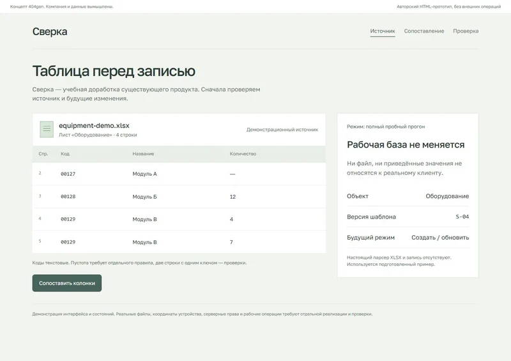
Task: Click the template version value S-04
Action: (x=462, y=217)
